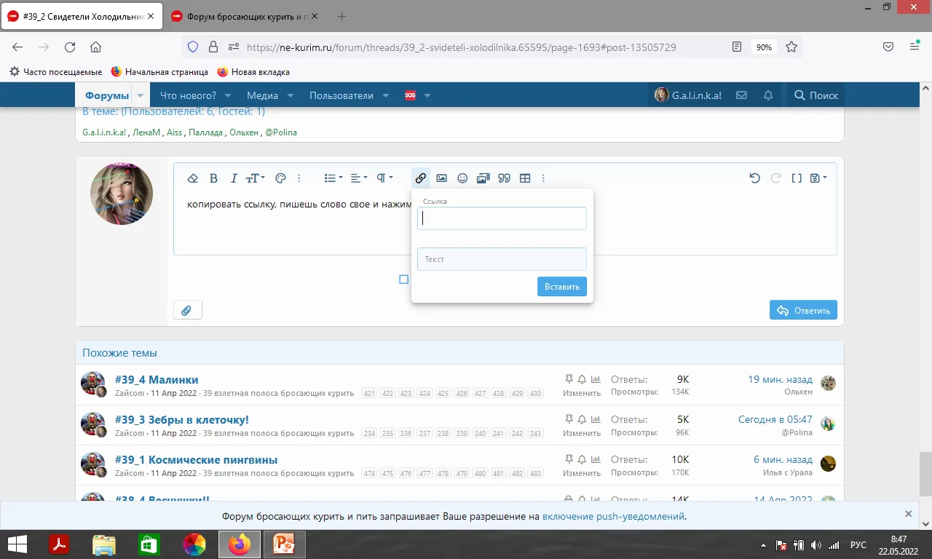Screen dimensions: 932x559
Task: Redo the last editor change
Action: (x=775, y=178)
